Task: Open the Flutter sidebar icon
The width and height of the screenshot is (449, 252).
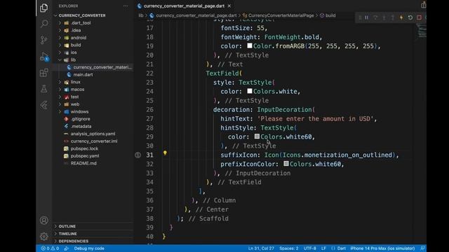Action: click(x=43, y=105)
